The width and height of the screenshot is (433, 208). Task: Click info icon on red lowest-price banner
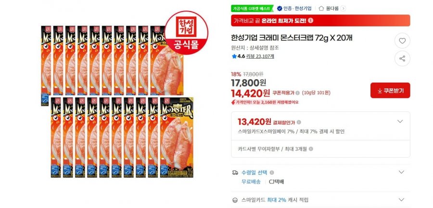(x=311, y=20)
